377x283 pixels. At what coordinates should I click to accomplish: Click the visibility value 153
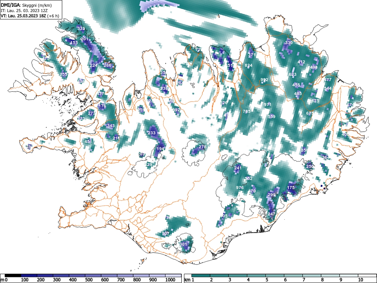(74, 43)
